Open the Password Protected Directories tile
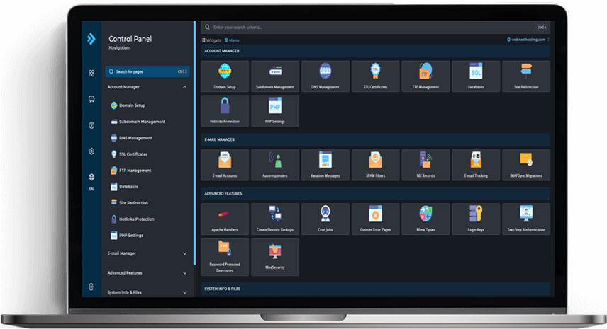 tap(225, 257)
